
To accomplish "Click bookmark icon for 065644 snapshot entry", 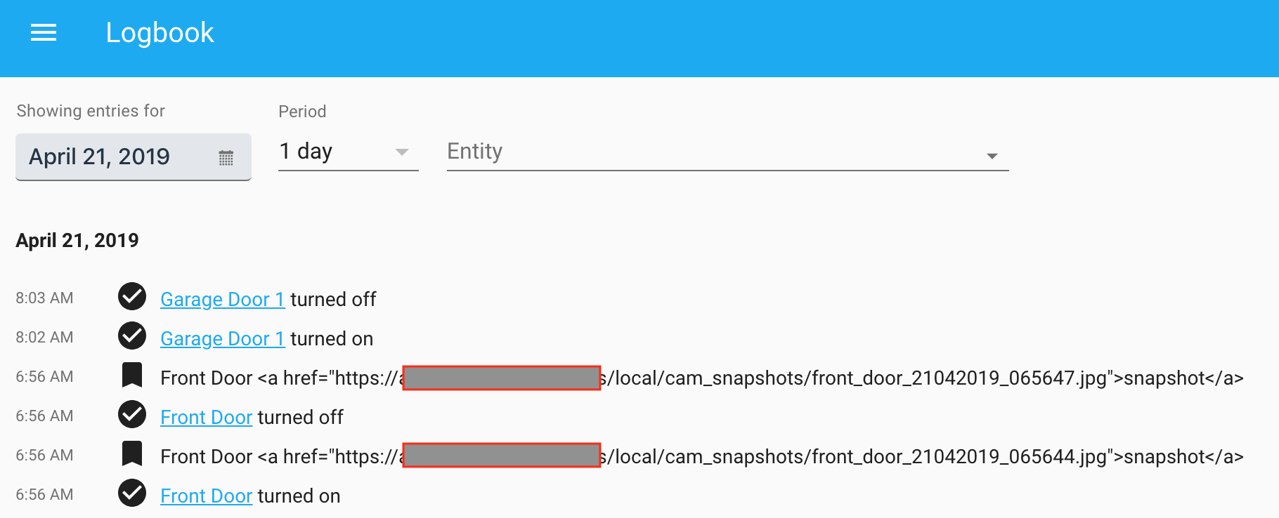I will (x=132, y=454).
